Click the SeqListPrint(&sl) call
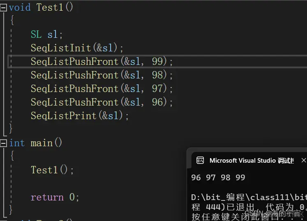 point(79,116)
